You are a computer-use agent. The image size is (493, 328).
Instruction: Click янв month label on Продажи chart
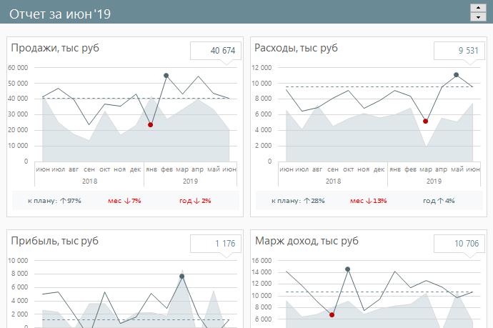click(x=151, y=169)
